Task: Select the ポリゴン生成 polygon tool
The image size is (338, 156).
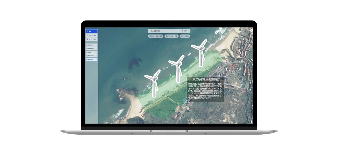Action: coord(92,35)
